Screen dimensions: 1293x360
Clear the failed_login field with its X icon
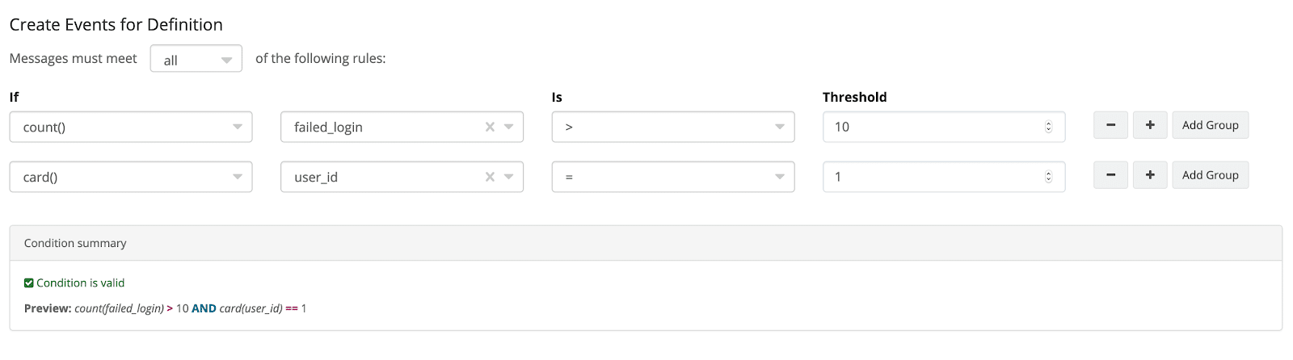[x=490, y=127]
